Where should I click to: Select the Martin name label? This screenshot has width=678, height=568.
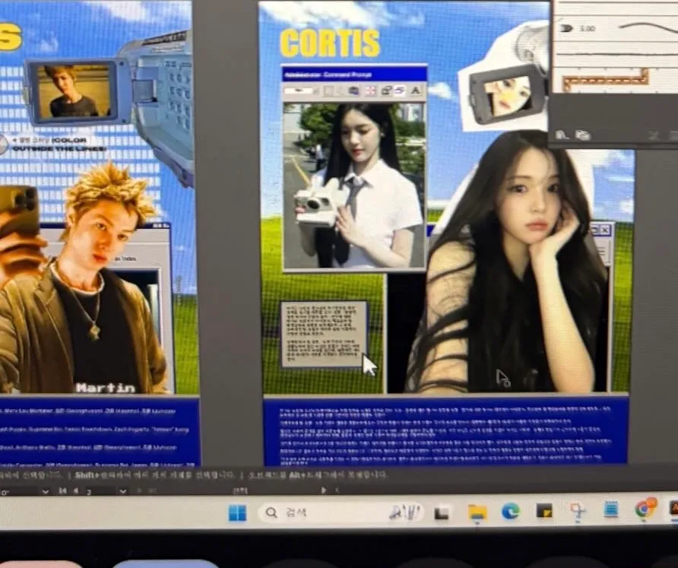point(106,388)
